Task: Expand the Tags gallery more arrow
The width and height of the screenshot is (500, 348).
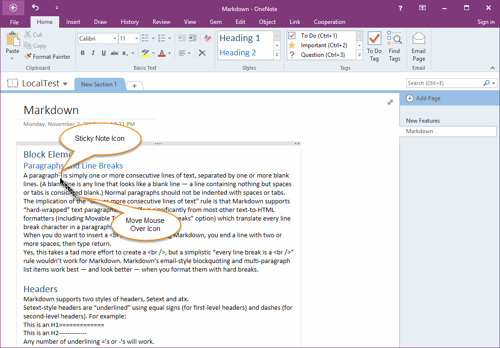Action: (360, 55)
